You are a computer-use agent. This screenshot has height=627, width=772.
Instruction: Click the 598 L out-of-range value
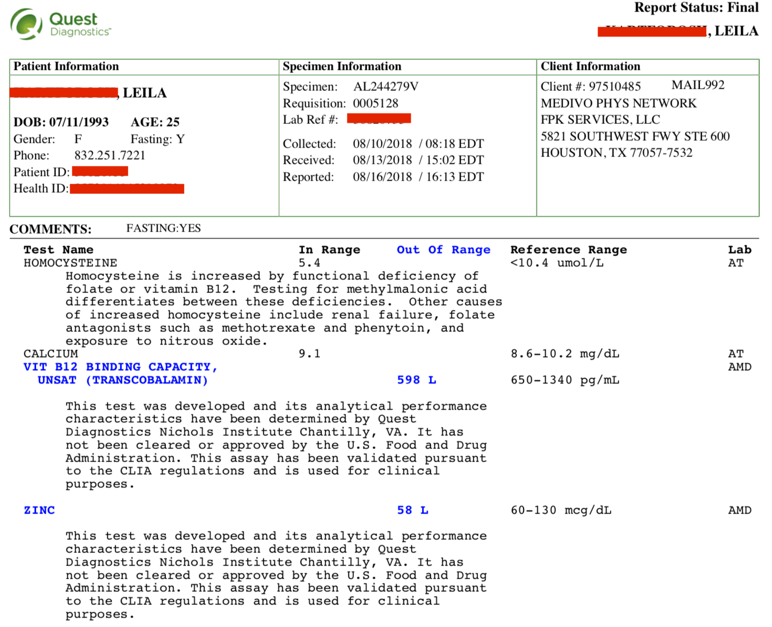pos(416,380)
